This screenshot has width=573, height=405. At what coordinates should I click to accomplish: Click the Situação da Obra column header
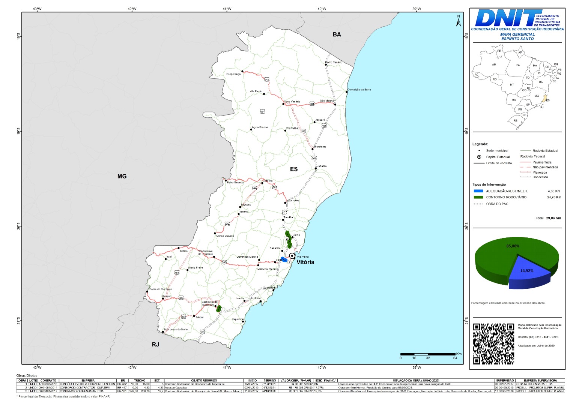click(x=415, y=380)
